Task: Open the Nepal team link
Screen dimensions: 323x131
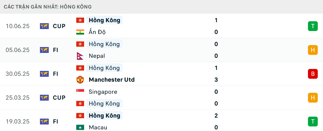Action: tap(97, 56)
